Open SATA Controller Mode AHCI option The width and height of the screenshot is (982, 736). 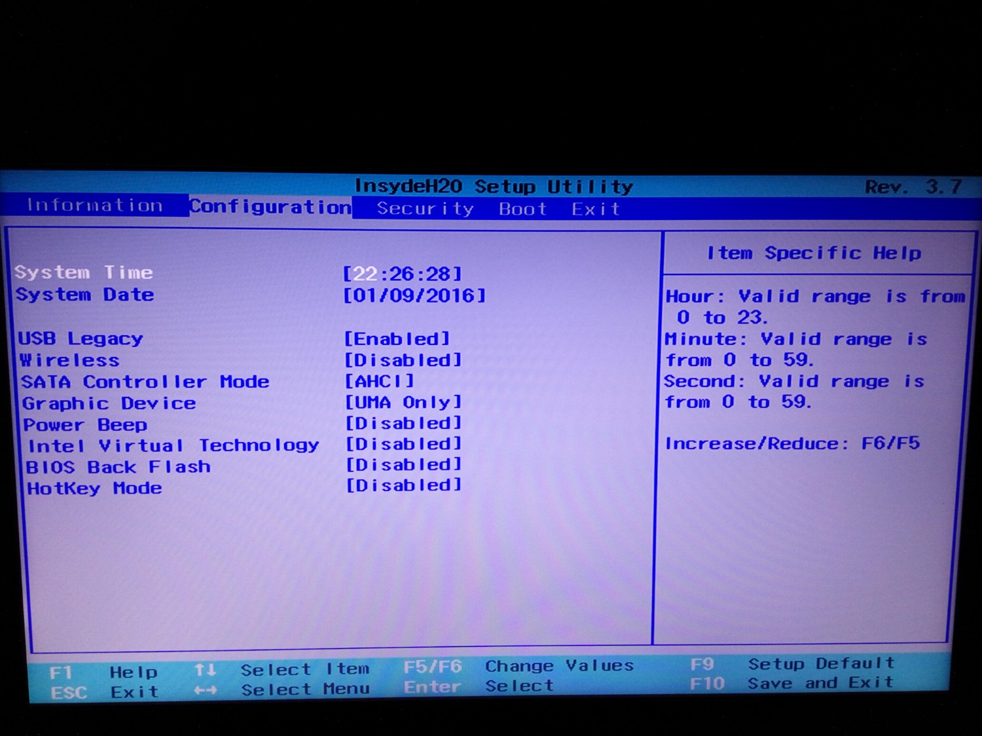380,381
